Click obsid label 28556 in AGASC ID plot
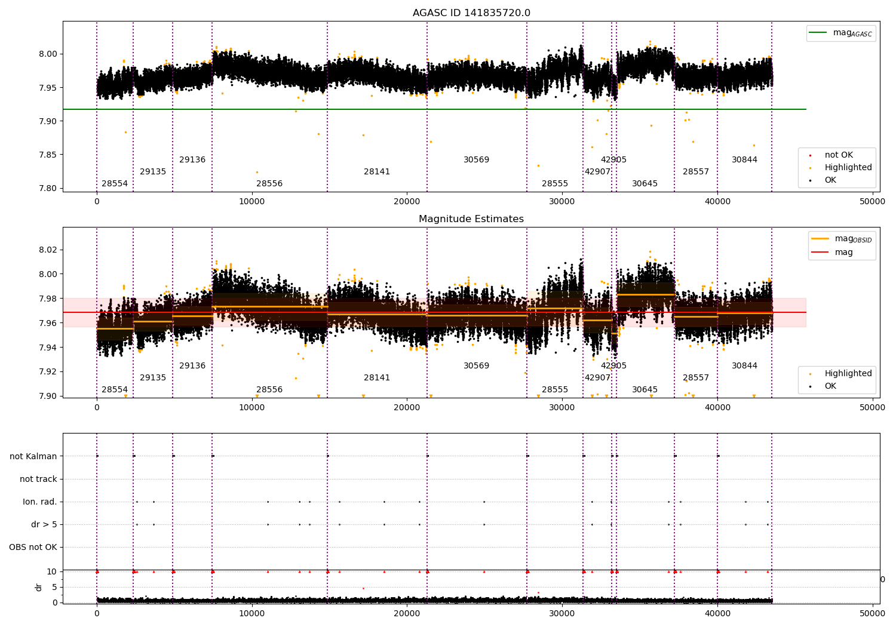Image resolution: width=896 pixels, height=627 pixels. 269,184
